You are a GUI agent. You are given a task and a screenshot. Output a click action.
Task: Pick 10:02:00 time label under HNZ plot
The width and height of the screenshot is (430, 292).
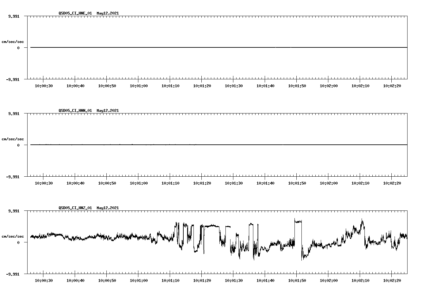point(329,281)
